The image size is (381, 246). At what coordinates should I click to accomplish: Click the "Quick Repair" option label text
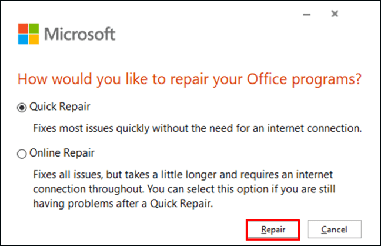point(60,107)
